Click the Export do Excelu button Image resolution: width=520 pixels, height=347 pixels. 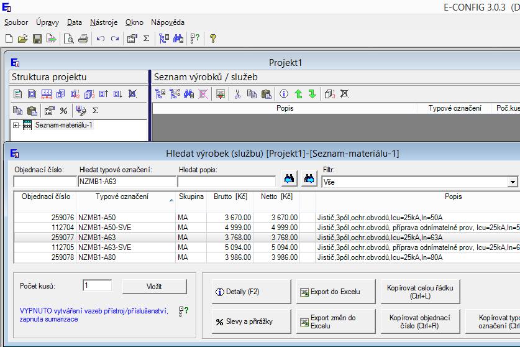tap(335, 292)
